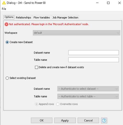
Task: Expand the existing Dataset name dropdown
Action: pyautogui.click(x=88, y=89)
